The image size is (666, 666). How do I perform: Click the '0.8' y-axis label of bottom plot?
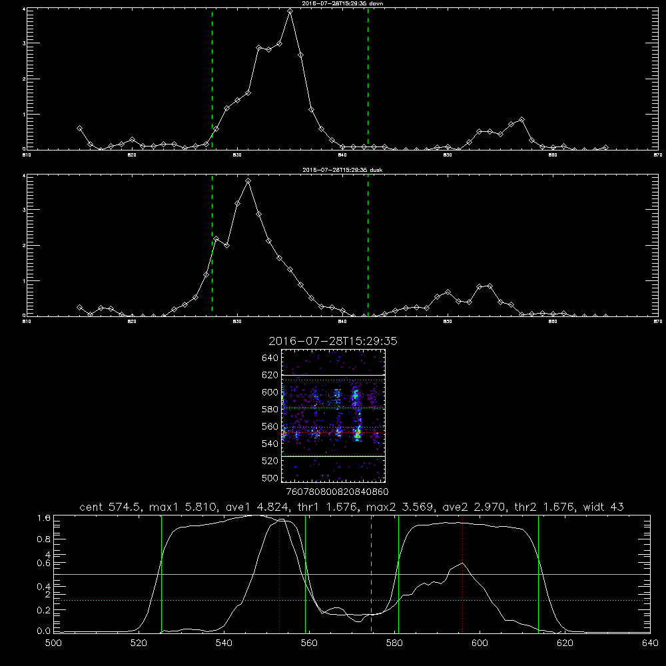(44, 539)
